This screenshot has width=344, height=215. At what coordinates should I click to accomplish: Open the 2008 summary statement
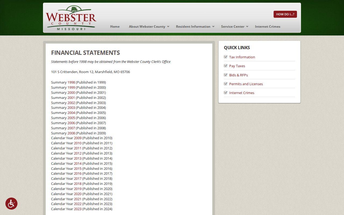[71, 133]
